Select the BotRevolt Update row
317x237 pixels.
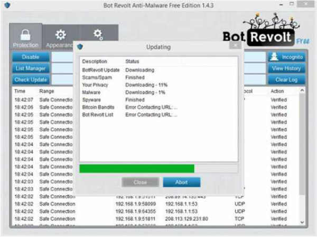tap(158, 70)
